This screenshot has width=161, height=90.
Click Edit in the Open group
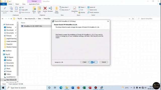coord(81,10)
